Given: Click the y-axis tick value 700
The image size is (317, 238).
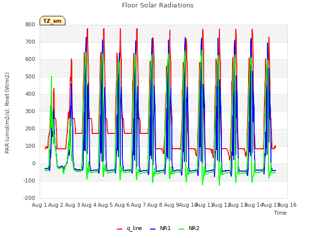Looking at the screenshot, I should (30, 42).
